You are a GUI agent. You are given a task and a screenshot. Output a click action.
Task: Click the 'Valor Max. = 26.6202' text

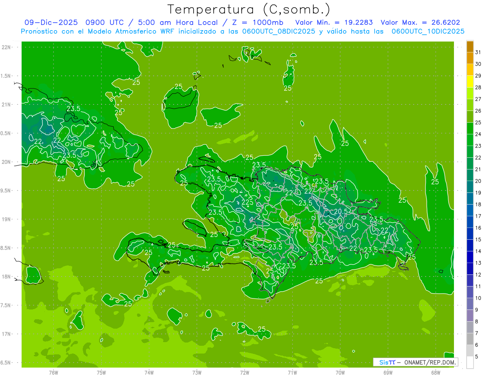point(420,22)
